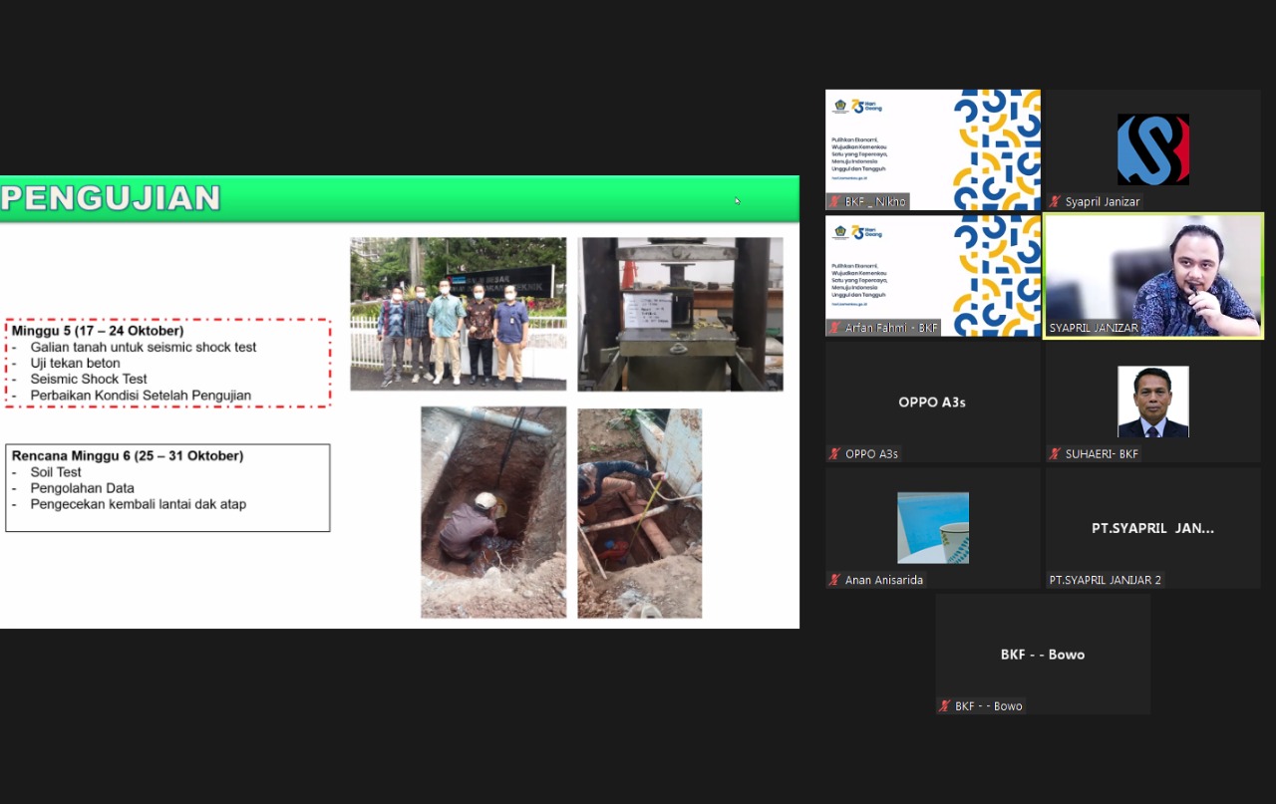Select the BKF - - Bowo participant tile
Viewport: 1276px width, 804px height.
[x=1042, y=655]
